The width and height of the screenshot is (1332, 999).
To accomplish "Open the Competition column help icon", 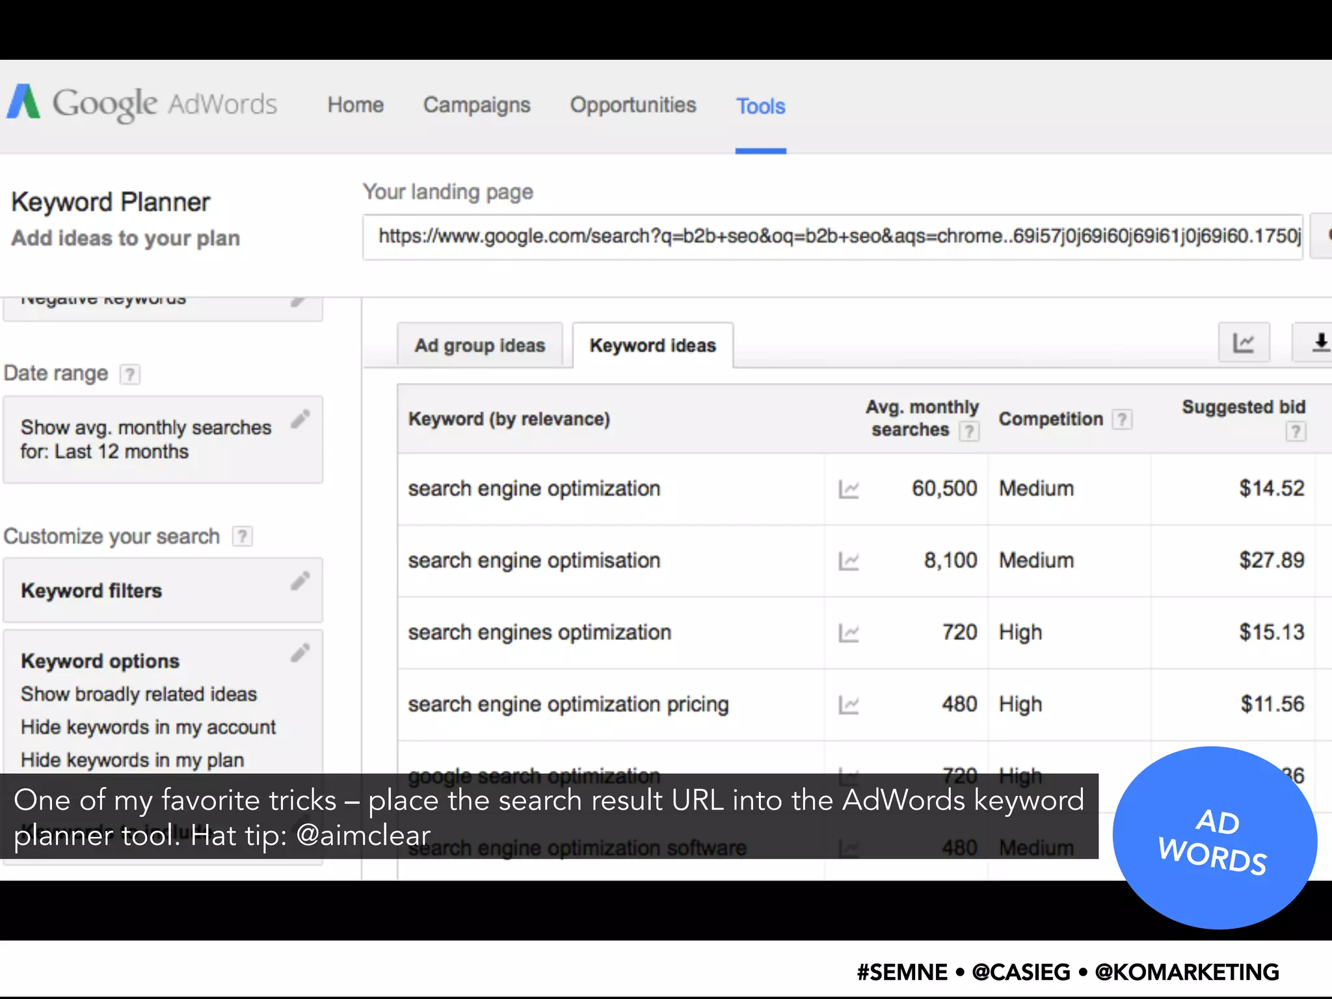I will [x=1121, y=420].
